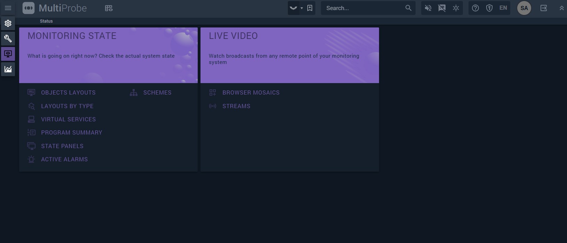
Task: Click the table view icon beside MultiProbe
Action: [x=109, y=8]
